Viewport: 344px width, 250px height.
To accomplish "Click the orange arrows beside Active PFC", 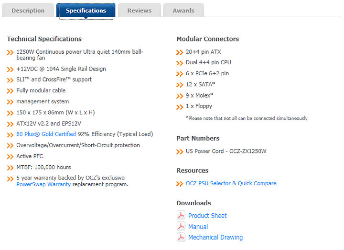I will (11, 157).
